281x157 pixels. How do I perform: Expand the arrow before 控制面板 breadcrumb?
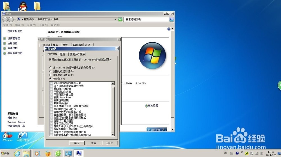(22, 19)
